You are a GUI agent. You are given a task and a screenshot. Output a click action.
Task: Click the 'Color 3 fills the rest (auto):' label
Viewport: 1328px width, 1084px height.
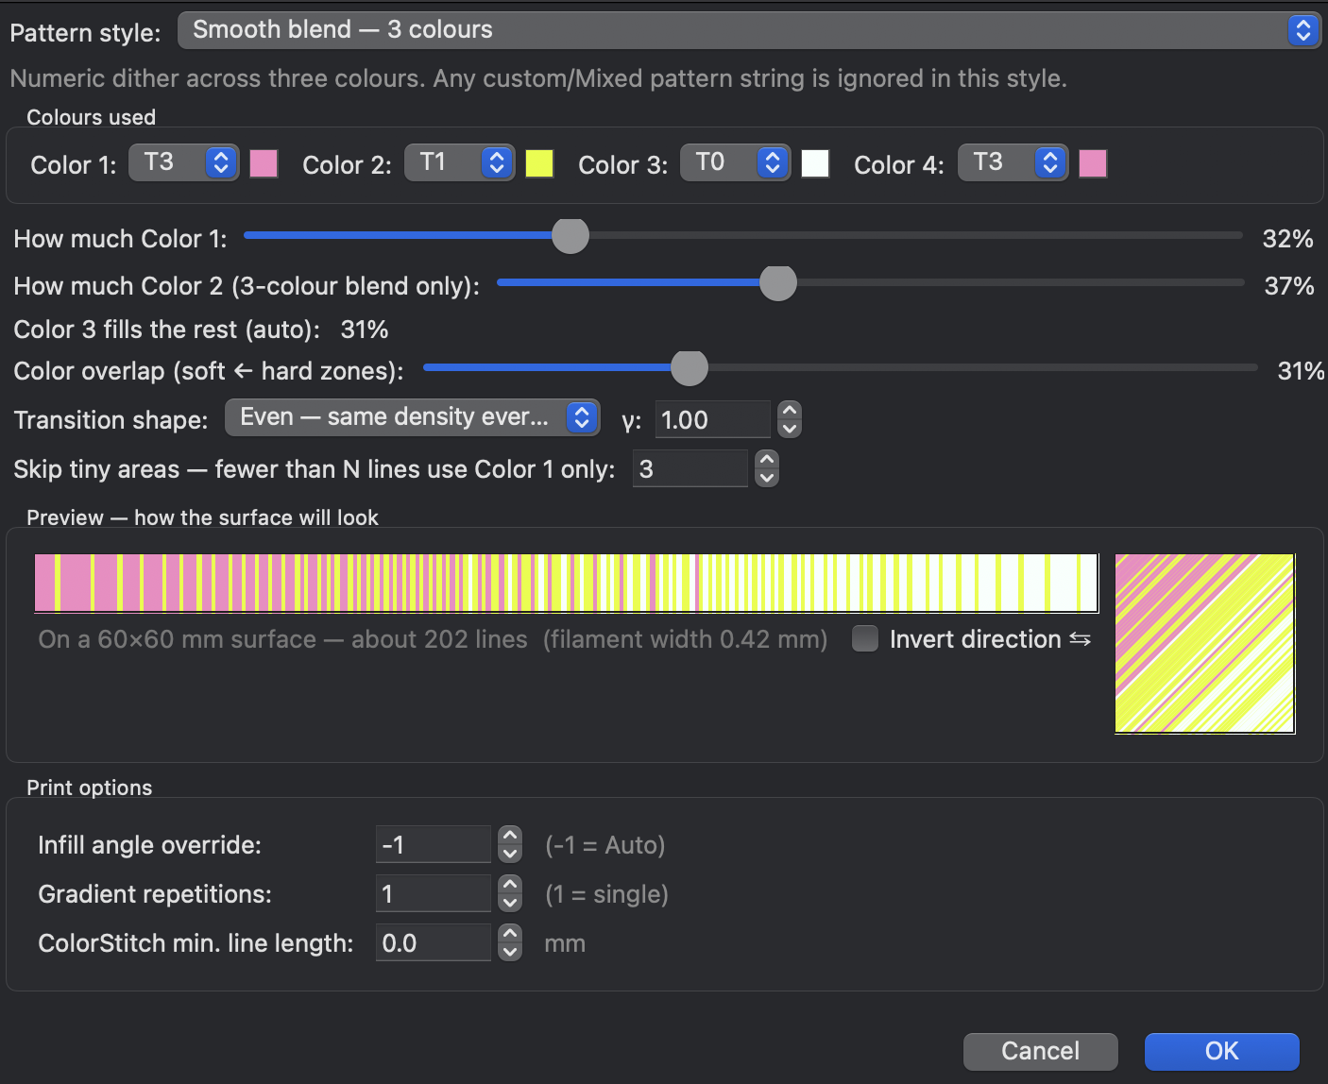coord(166,330)
